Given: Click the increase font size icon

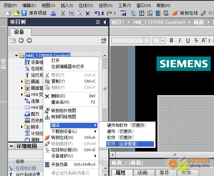Looking at the screenshot, I should pyautogui.click(x=204, y=40).
